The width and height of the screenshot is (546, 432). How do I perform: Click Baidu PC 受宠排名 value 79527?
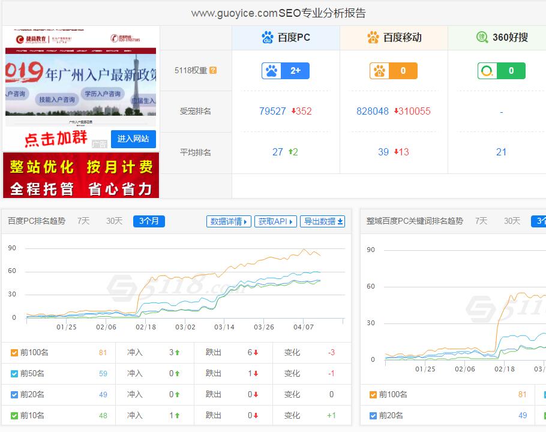[272, 111]
